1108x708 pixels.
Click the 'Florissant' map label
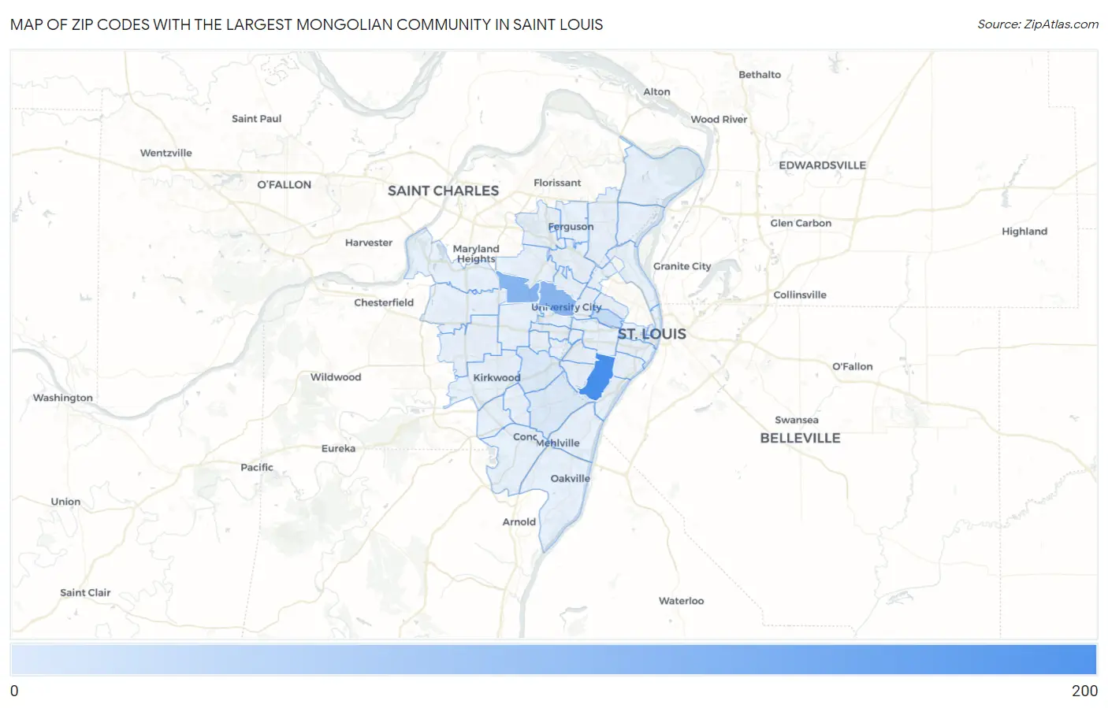click(x=557, y=183)
